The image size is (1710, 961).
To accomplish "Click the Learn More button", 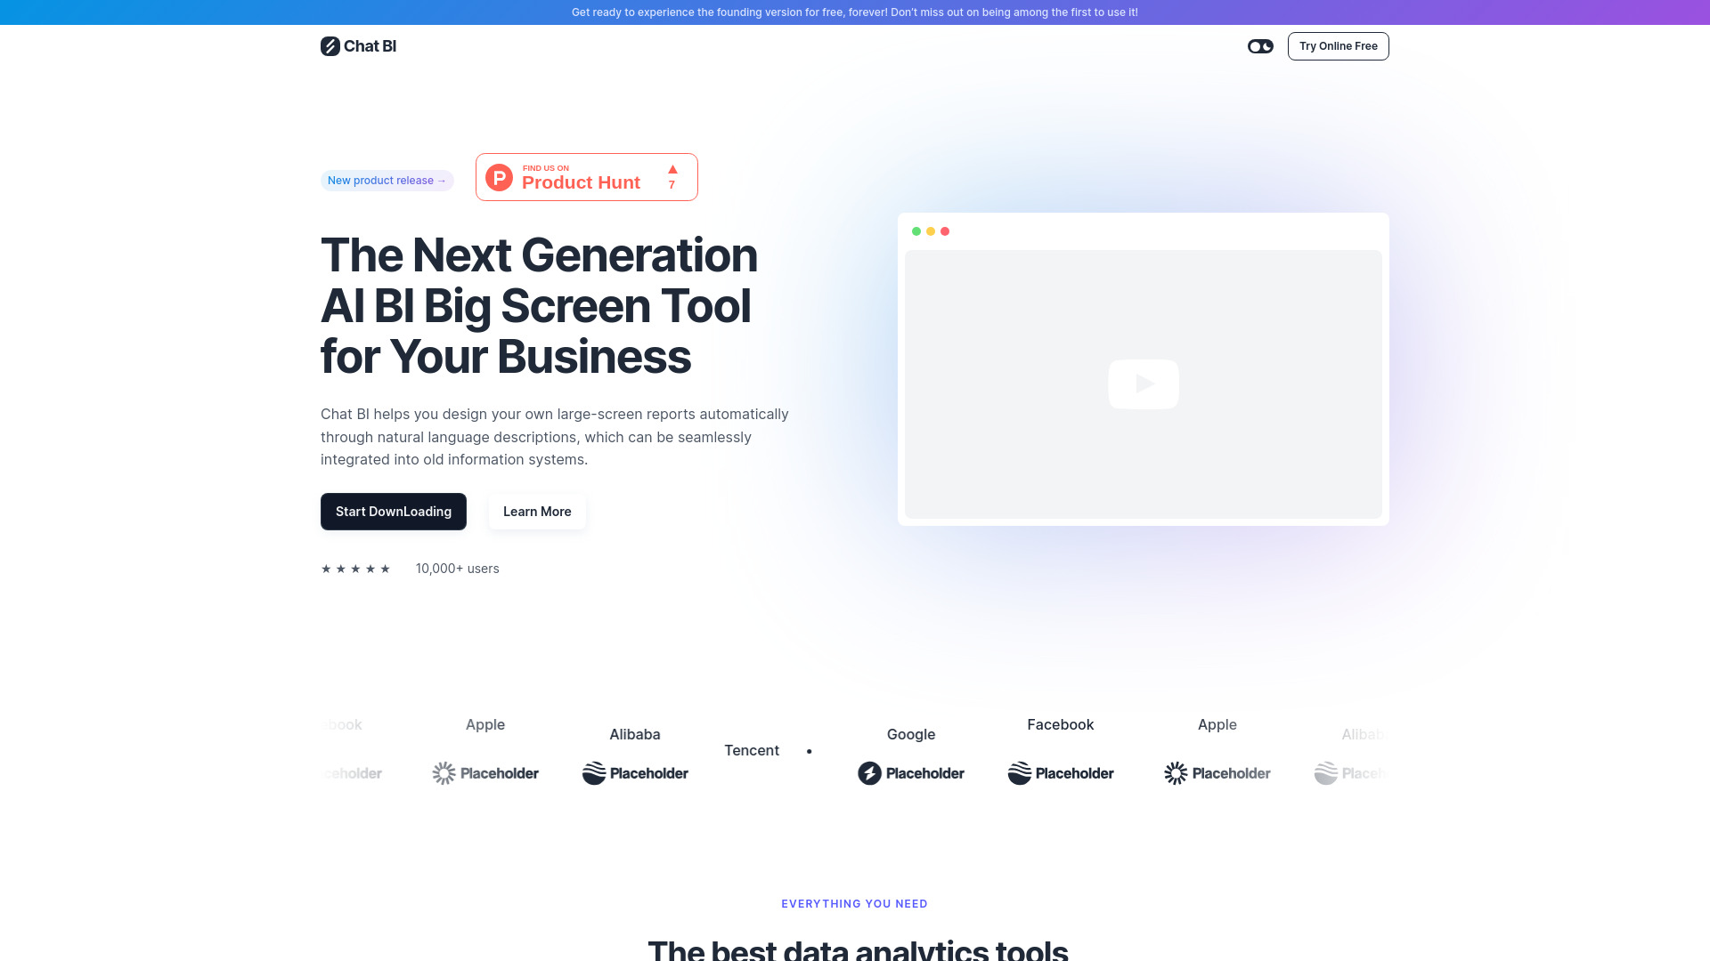I will click(x=537, y=511).
